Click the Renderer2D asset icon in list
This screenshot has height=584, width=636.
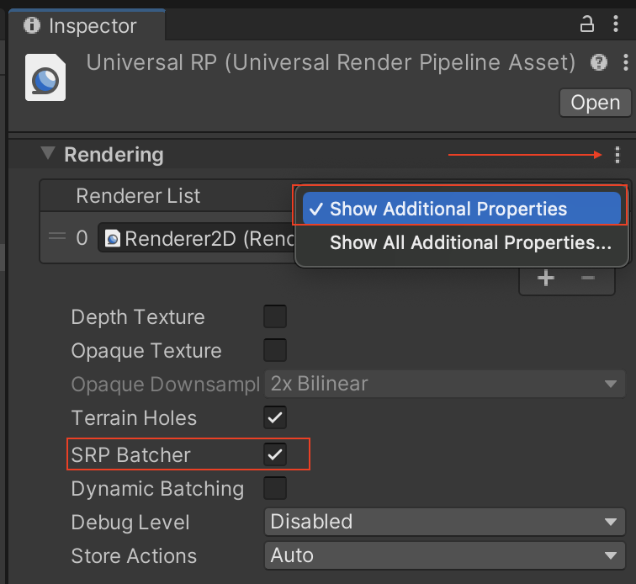tap(112, 239)
